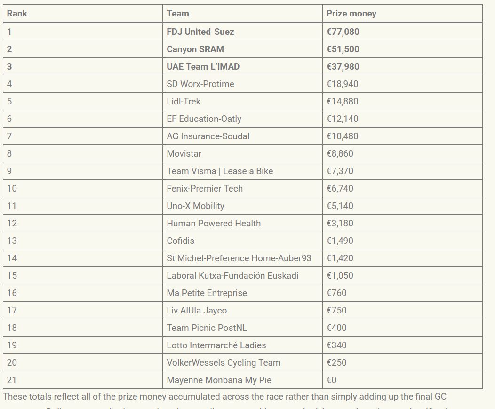Click the Movistar team cell
The height and width of the screenshot is (409, 495).
tap(242, 153)
